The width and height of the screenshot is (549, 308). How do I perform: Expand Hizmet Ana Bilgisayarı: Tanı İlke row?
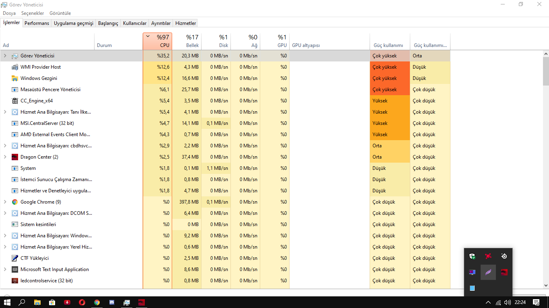coord(5,112)
